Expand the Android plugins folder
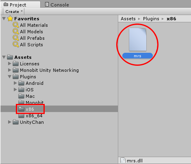This screenshot has width=191, height=164. [15, 83]
